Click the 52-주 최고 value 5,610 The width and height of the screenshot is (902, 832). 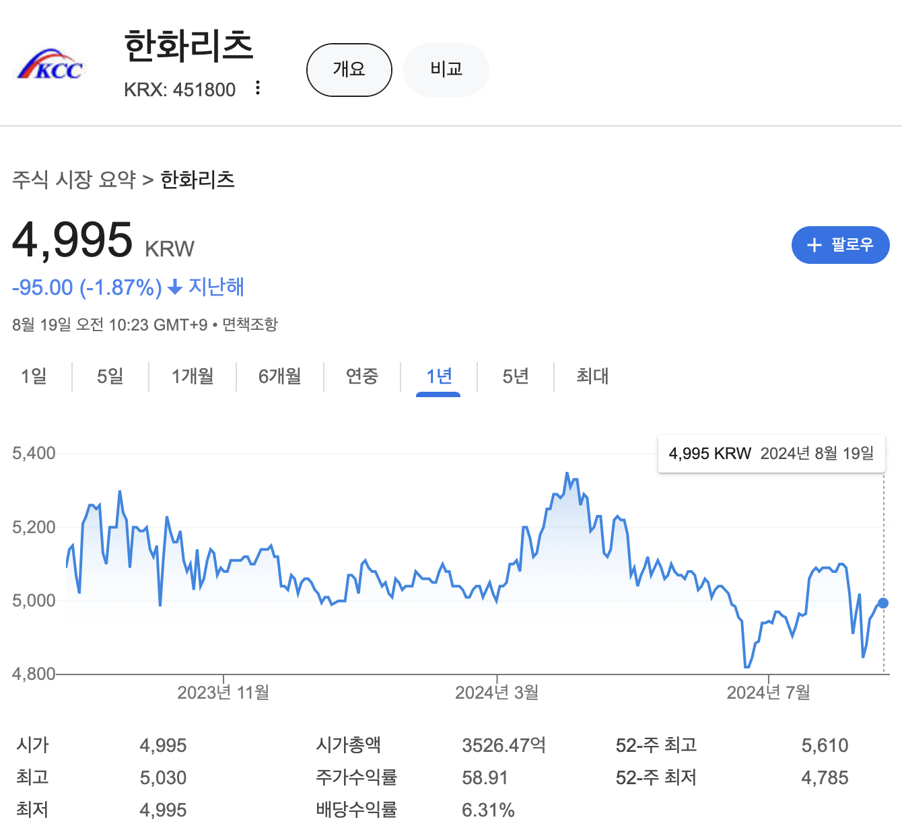tap(825, 746)
